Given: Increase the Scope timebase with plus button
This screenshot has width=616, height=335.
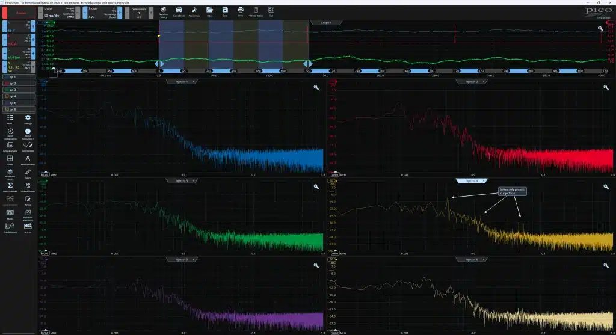Looking at the screenshot, I should tap(78, 13).
